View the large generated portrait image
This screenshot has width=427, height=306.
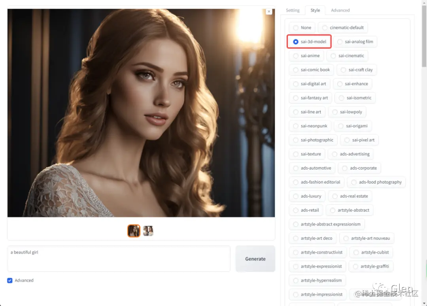click(x=141, y=113)
